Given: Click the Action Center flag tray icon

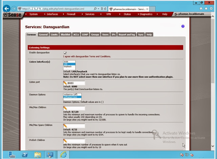Looking at the screenshot, I should click(x=182, y=155).
